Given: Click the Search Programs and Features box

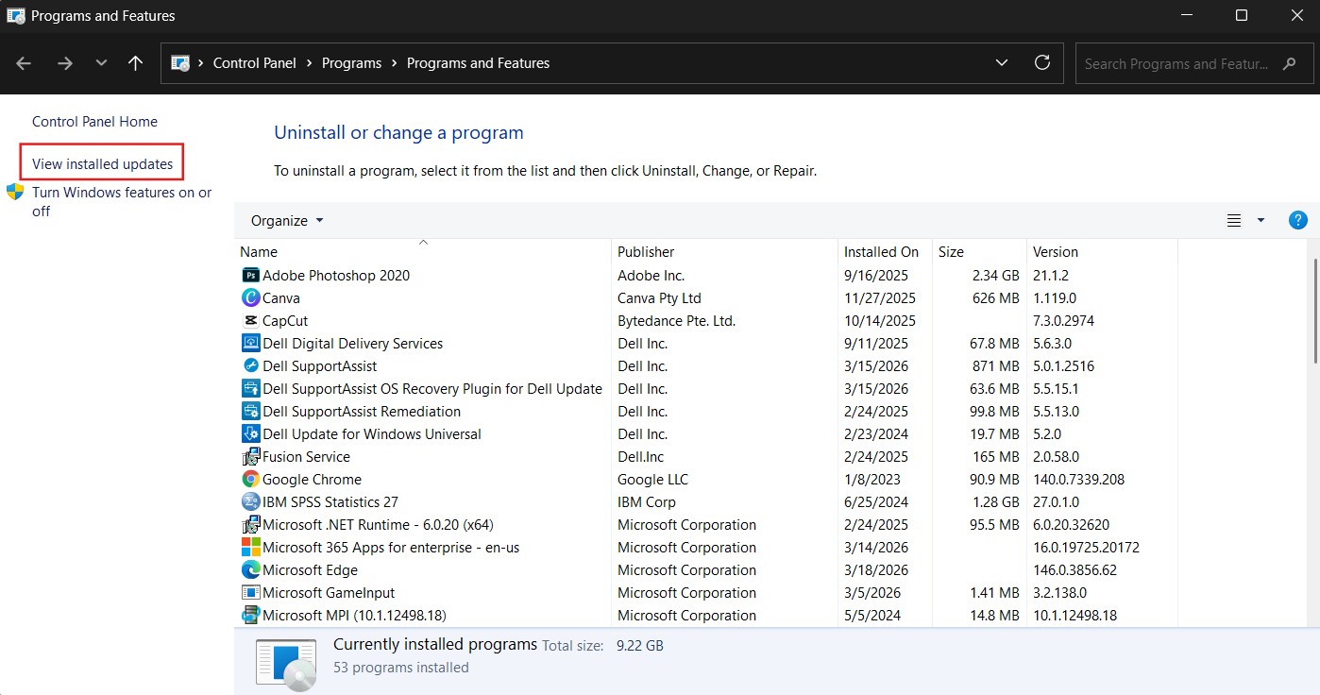Looking at the screenshot, I should pos(1176,64).
